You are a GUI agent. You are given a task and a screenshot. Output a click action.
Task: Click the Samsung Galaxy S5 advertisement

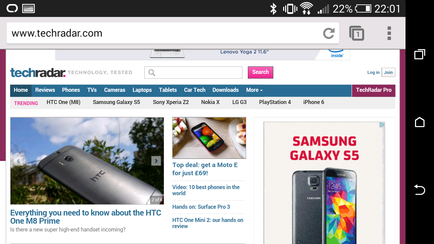[324, 183]
